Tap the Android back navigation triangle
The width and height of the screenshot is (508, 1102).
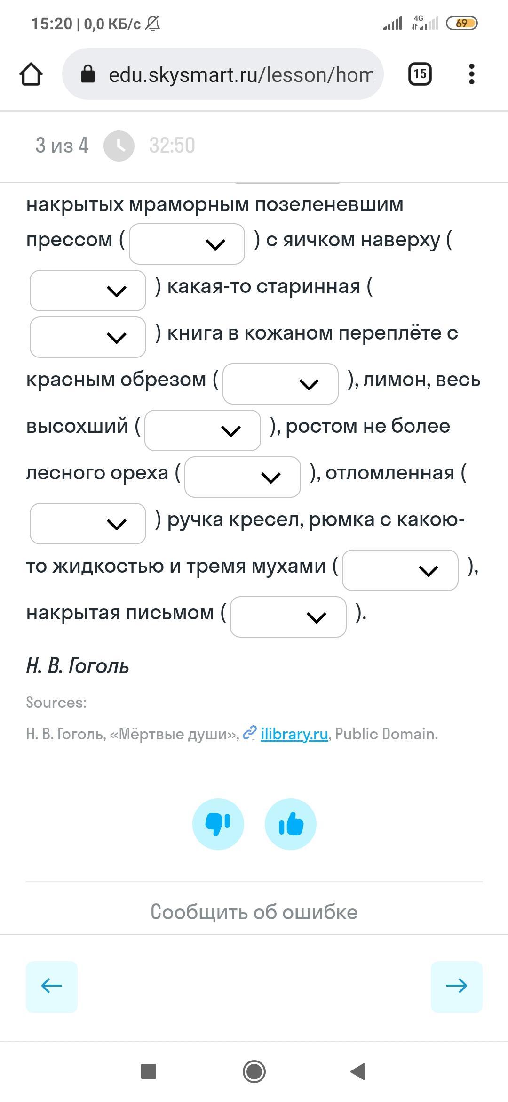click(358, 1072)
